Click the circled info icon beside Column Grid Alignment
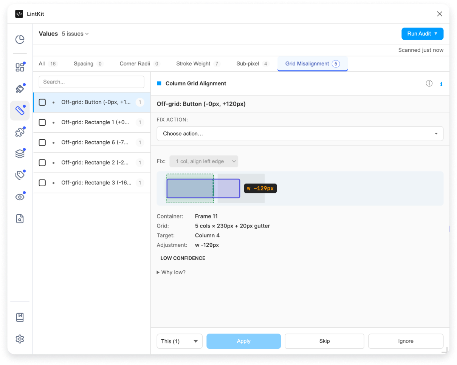 click(x=429, y=84)
